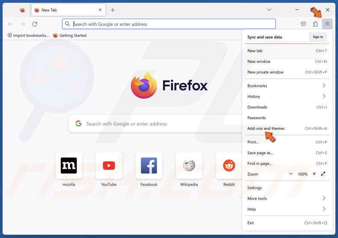338x238 pixels.
Task: Click the search magnifier icon in address bar
Action: pyautogui.click(x=68, y=24)
